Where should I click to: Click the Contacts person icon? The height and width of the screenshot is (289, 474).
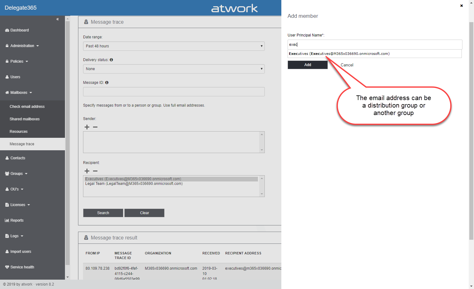point(7,158)
